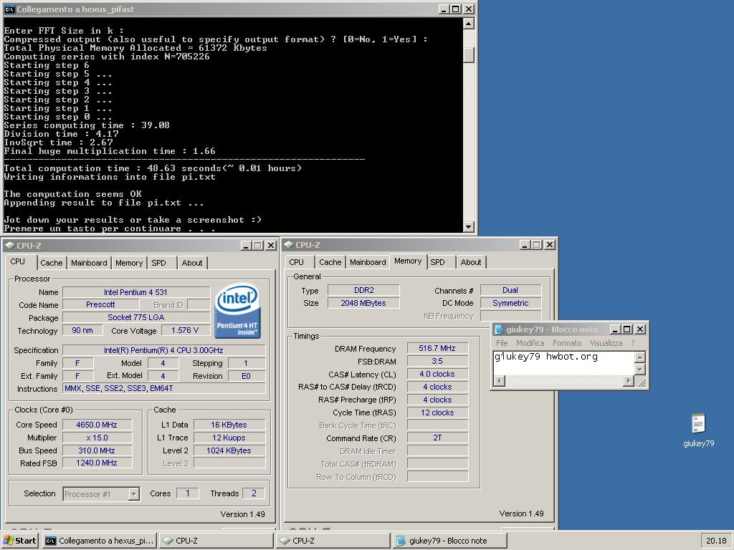Click Cycle Time value 12 clocks
This screenshot has width=734, height=550.
(x=437, y=412)
